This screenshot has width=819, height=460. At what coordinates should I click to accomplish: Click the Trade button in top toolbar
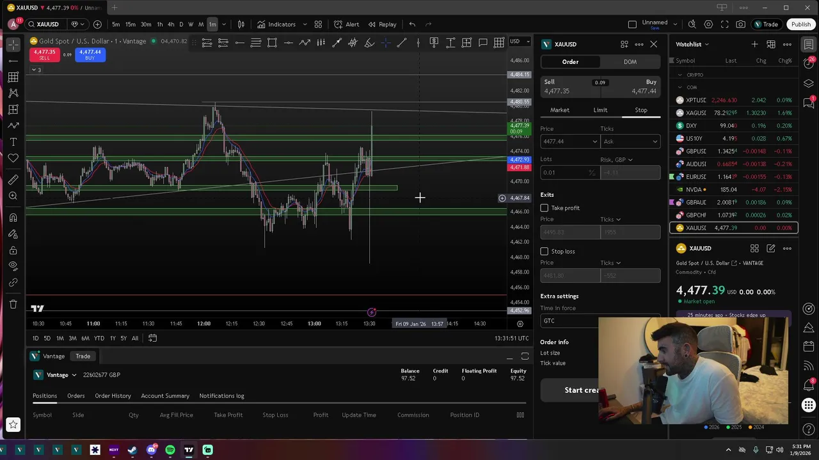click(x=766, y=24)
